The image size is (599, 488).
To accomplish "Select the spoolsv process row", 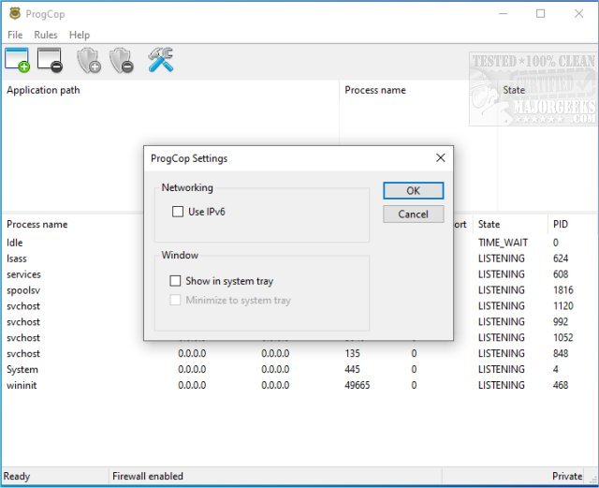I will coord(299,290).
